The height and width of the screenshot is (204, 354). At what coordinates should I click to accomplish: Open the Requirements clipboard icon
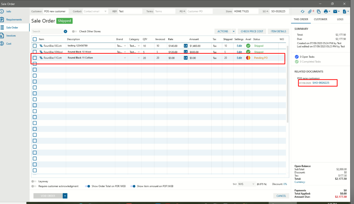pos(2,19)
